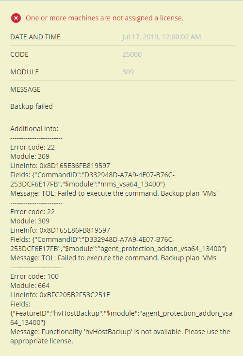Screen dimensions: 243x356
Task: Click the hvHostBackup not available message
Action: [120, 336]
